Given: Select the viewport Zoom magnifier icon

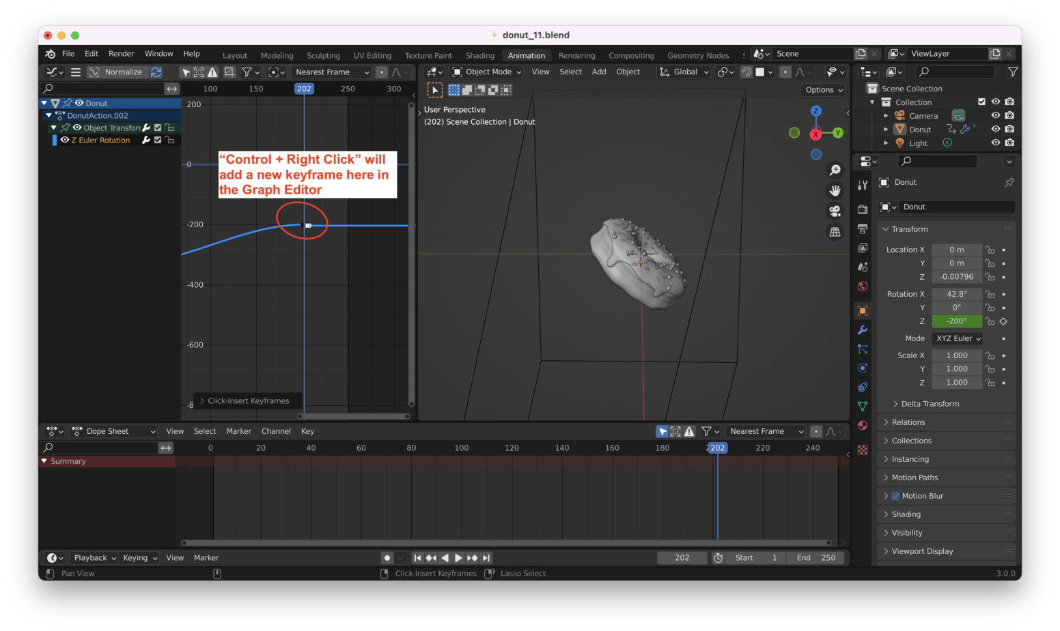Looking at the screenshot, I should [835, 170].
